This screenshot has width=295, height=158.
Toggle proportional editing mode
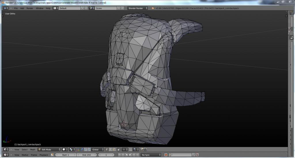[124, 150]
